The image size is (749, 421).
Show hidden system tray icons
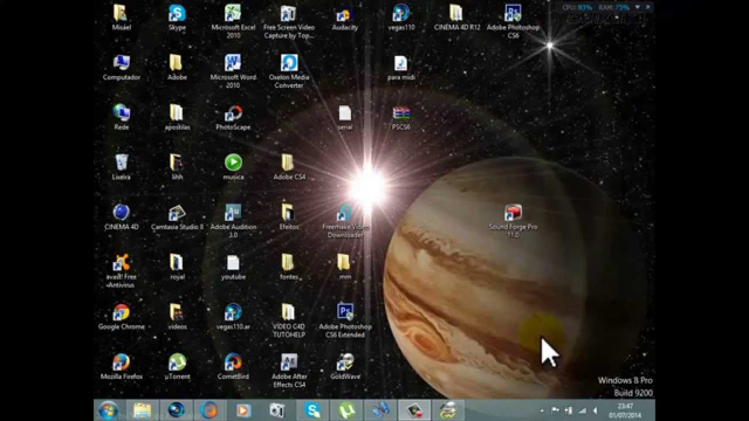(542, 411)
